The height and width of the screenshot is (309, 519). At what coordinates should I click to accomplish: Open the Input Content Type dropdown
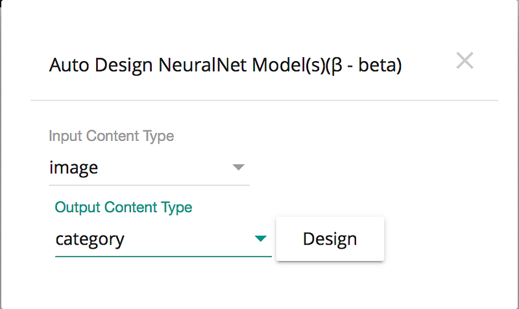[x=149, y=168]
